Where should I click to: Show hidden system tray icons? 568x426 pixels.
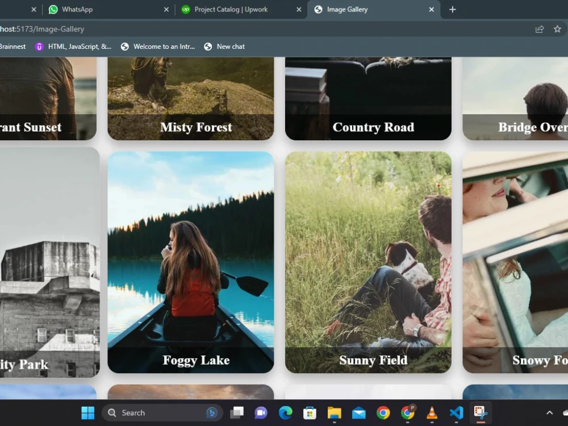(549, 412)
